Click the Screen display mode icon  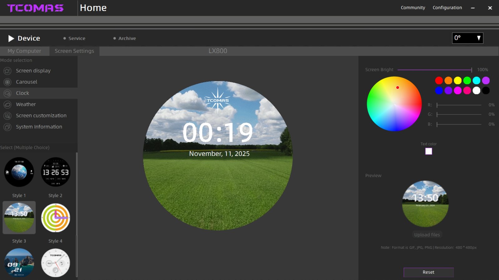[7, 71]
